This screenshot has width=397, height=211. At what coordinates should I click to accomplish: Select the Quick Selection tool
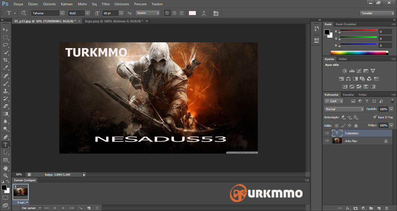6,52
